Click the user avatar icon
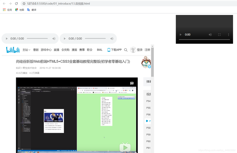237x153 pixels. [x=133, y=50]
